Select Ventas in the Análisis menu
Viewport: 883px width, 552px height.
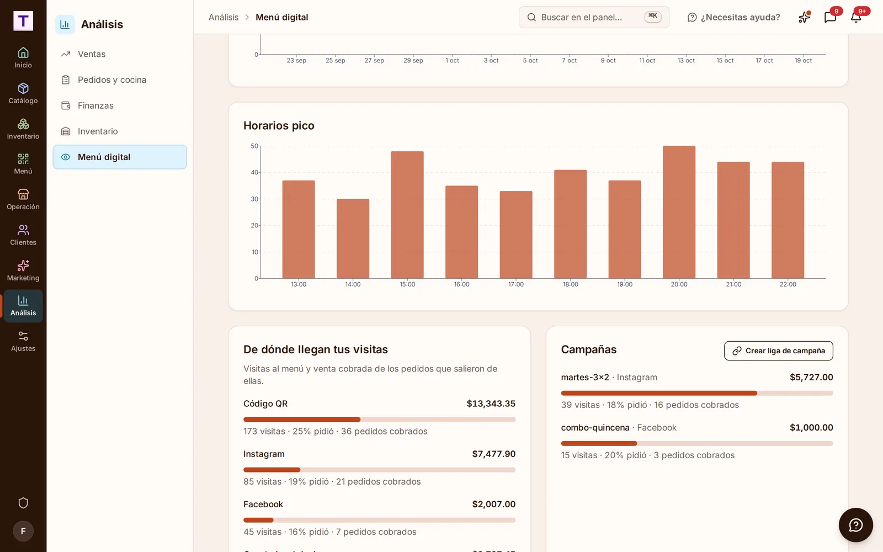[x=120, y=54]
